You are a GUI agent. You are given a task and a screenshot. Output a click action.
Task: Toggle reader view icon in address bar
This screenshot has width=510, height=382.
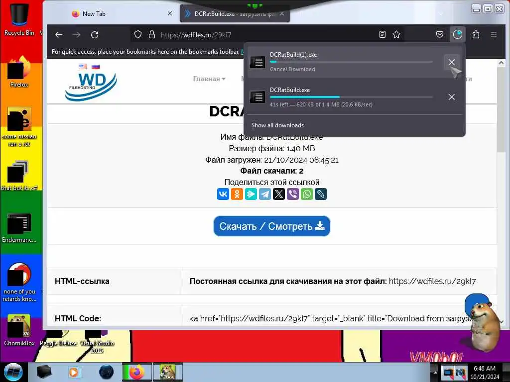click(x=382, y=34)
